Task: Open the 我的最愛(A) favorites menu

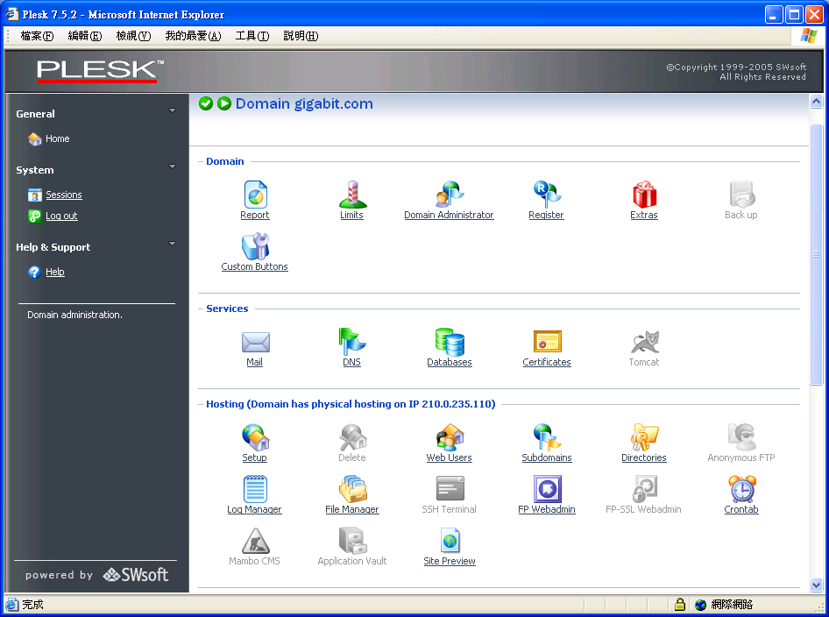Action: click(x=193, y=36)
